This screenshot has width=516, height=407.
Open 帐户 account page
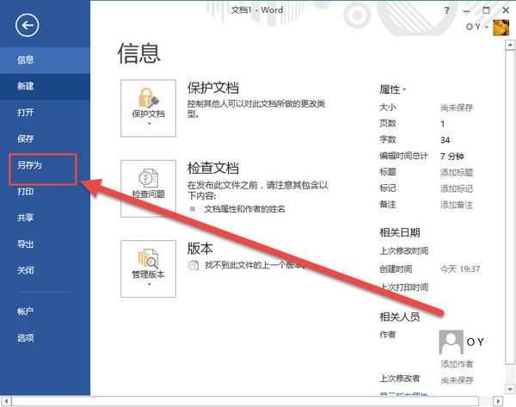pyautogui.click(x=45, y=311)
